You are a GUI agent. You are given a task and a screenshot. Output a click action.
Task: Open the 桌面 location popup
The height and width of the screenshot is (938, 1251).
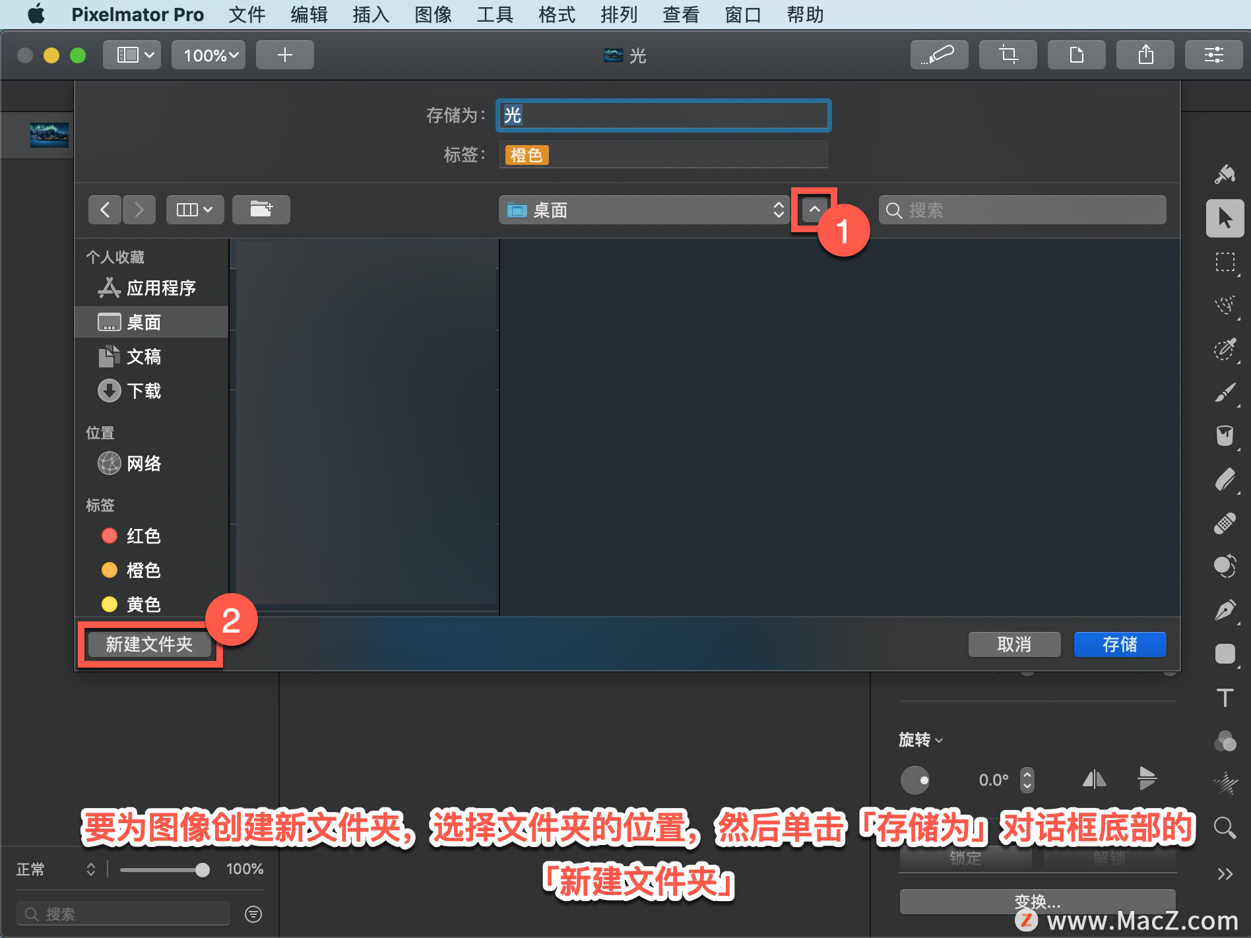pyautogui.click(x=644, y=210)
